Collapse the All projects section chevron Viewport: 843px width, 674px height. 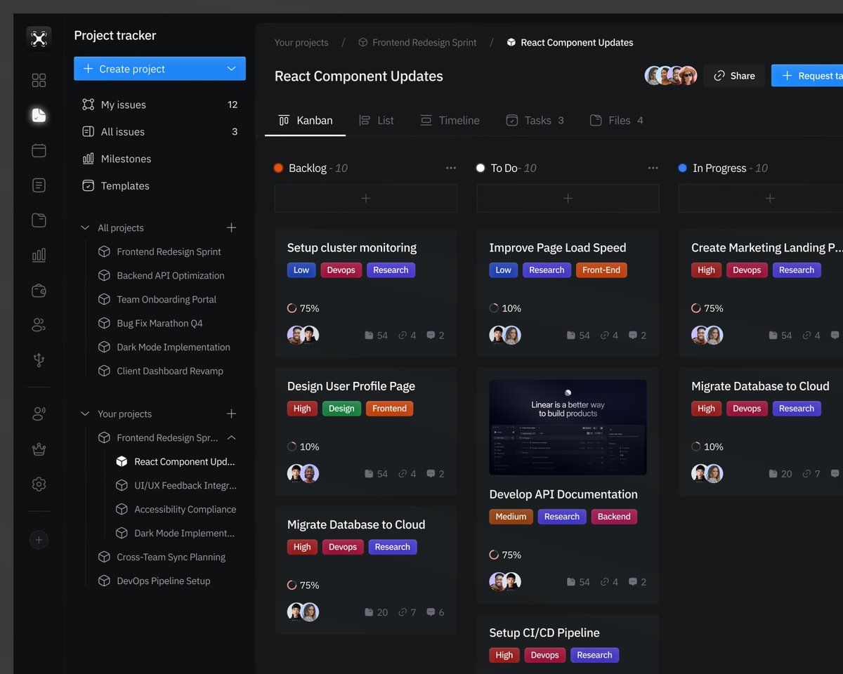point(85,227)
